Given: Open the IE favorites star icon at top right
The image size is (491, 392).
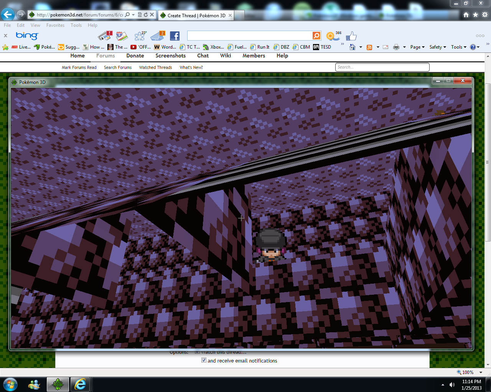Looking at the screenshot, I should 475,15.
